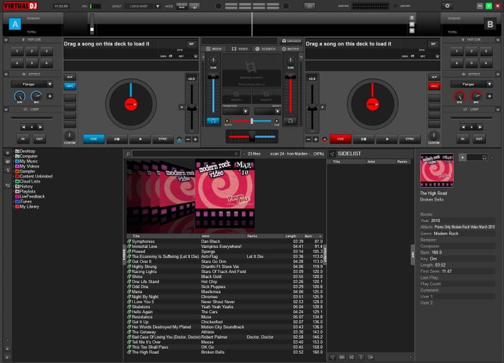Click the audio crossfader at the mixer bottom

[x=251, y=137]
